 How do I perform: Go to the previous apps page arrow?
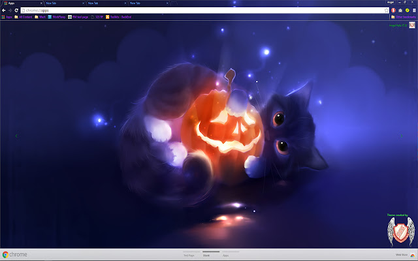[x=16, y=136]
